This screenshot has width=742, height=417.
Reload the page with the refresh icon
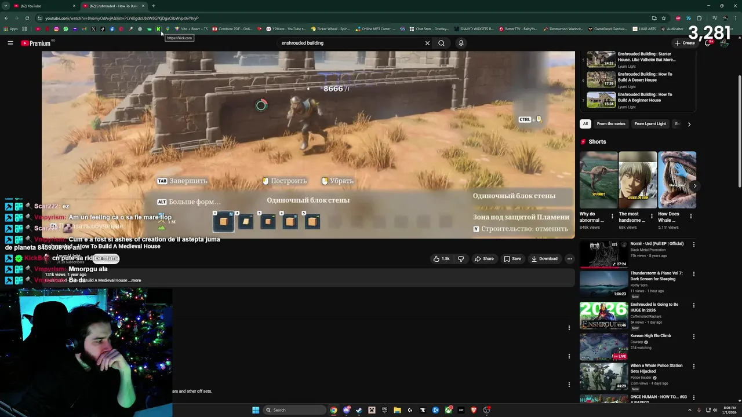pyautogui.click(x=27, y=18)
